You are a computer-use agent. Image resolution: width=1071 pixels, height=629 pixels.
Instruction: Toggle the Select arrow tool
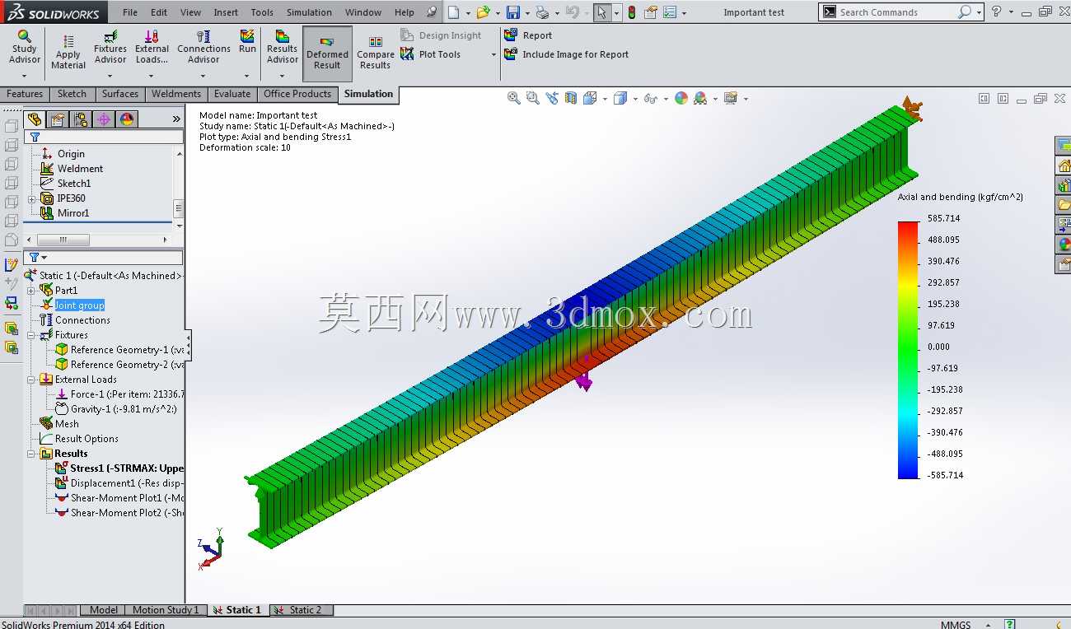602,12
